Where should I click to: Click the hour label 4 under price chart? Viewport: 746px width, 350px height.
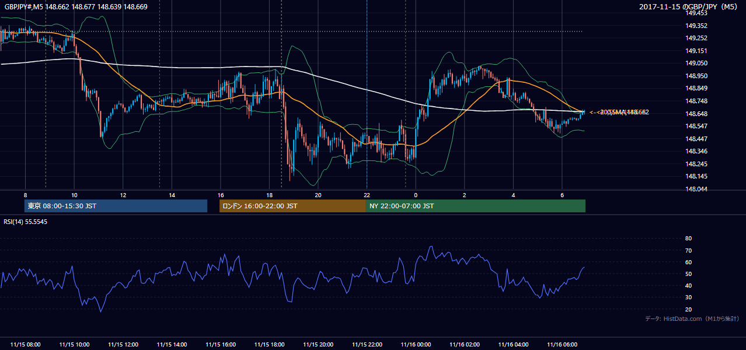[513, 195]
